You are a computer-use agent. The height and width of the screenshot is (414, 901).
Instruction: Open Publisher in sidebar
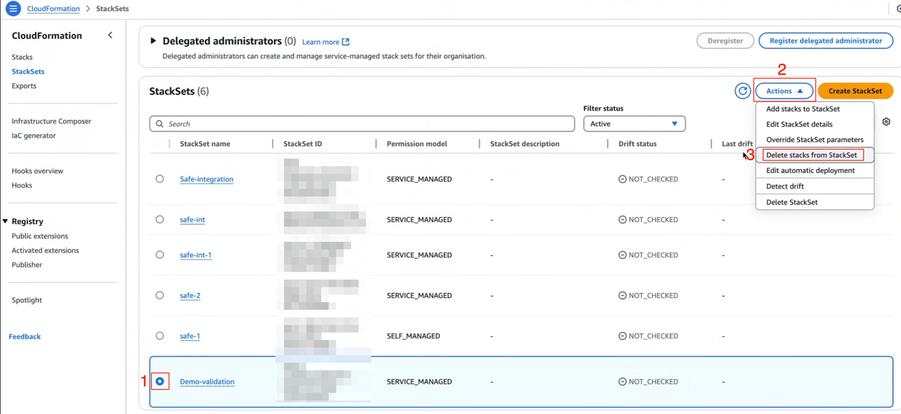[x=27, y=265]
